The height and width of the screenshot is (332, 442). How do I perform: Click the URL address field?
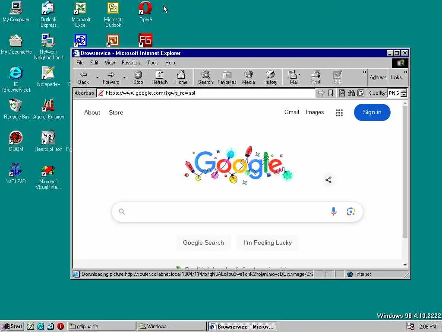(x=206, y=93)
